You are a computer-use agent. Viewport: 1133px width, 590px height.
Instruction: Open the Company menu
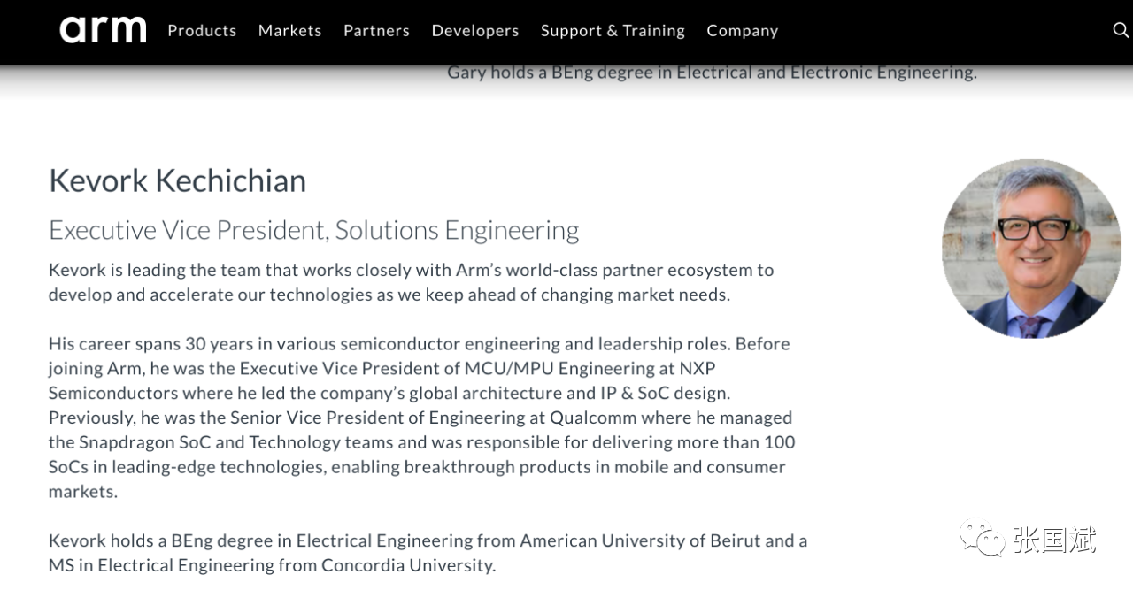coord(742,30)
